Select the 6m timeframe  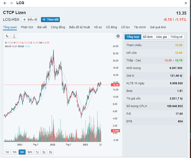point(30,152)
